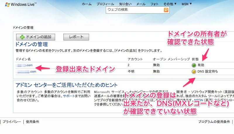Click the yellow status icon beside DNS 設定待ち
Viewport: 234px width, 134px height.
point(194,72)
